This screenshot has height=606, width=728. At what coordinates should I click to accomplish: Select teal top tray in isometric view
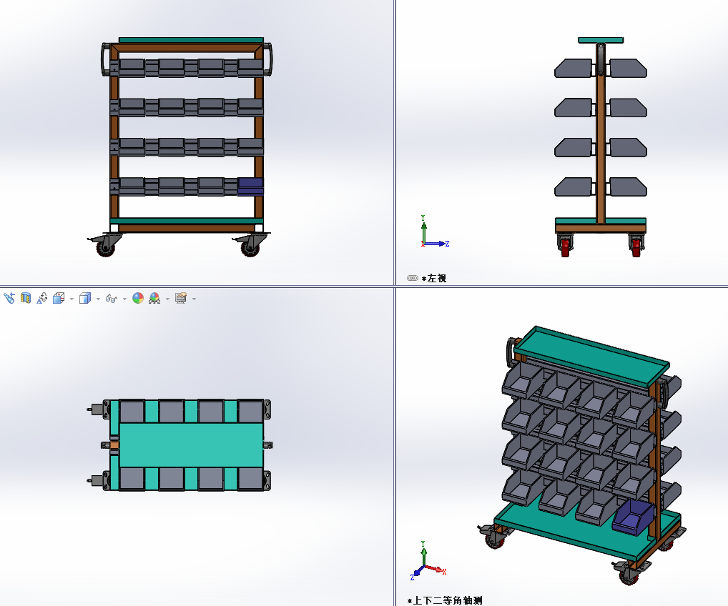[592, 357]
